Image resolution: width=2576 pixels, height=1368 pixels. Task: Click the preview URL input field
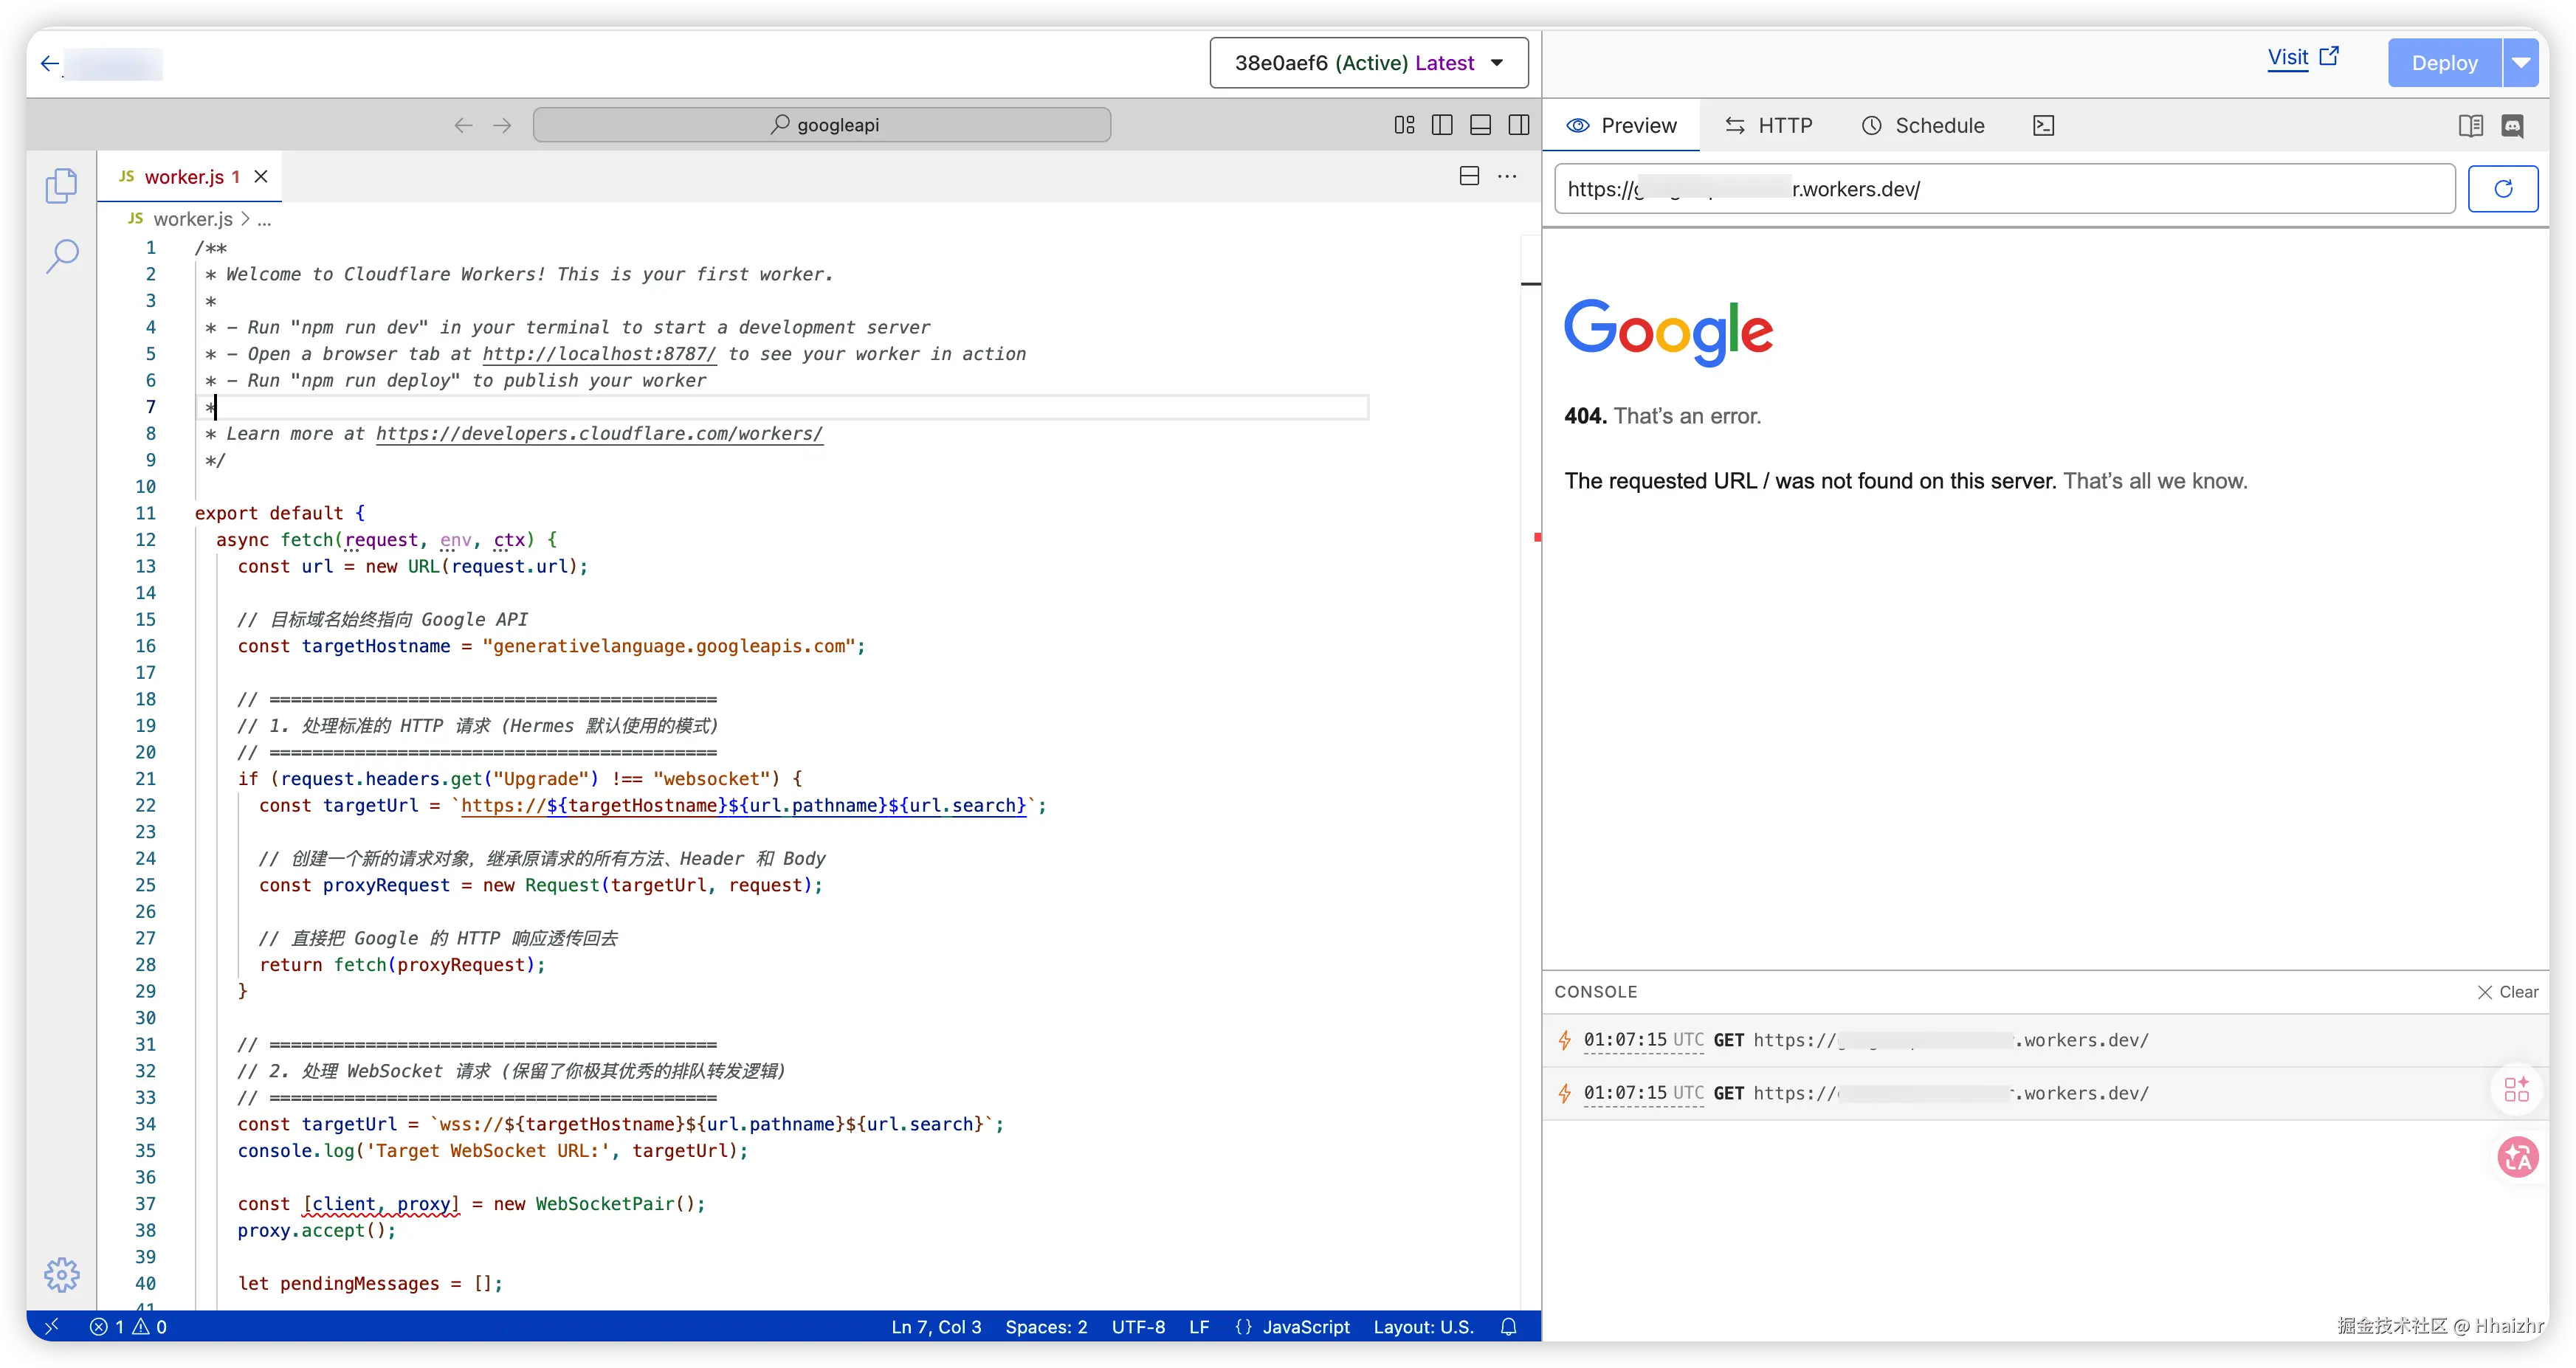coord(2004,189)
